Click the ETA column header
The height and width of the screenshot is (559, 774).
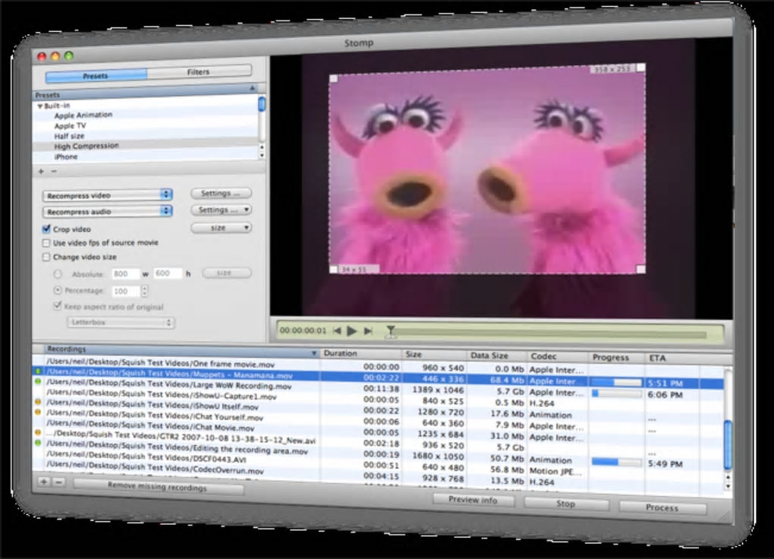tap(672, 358)
